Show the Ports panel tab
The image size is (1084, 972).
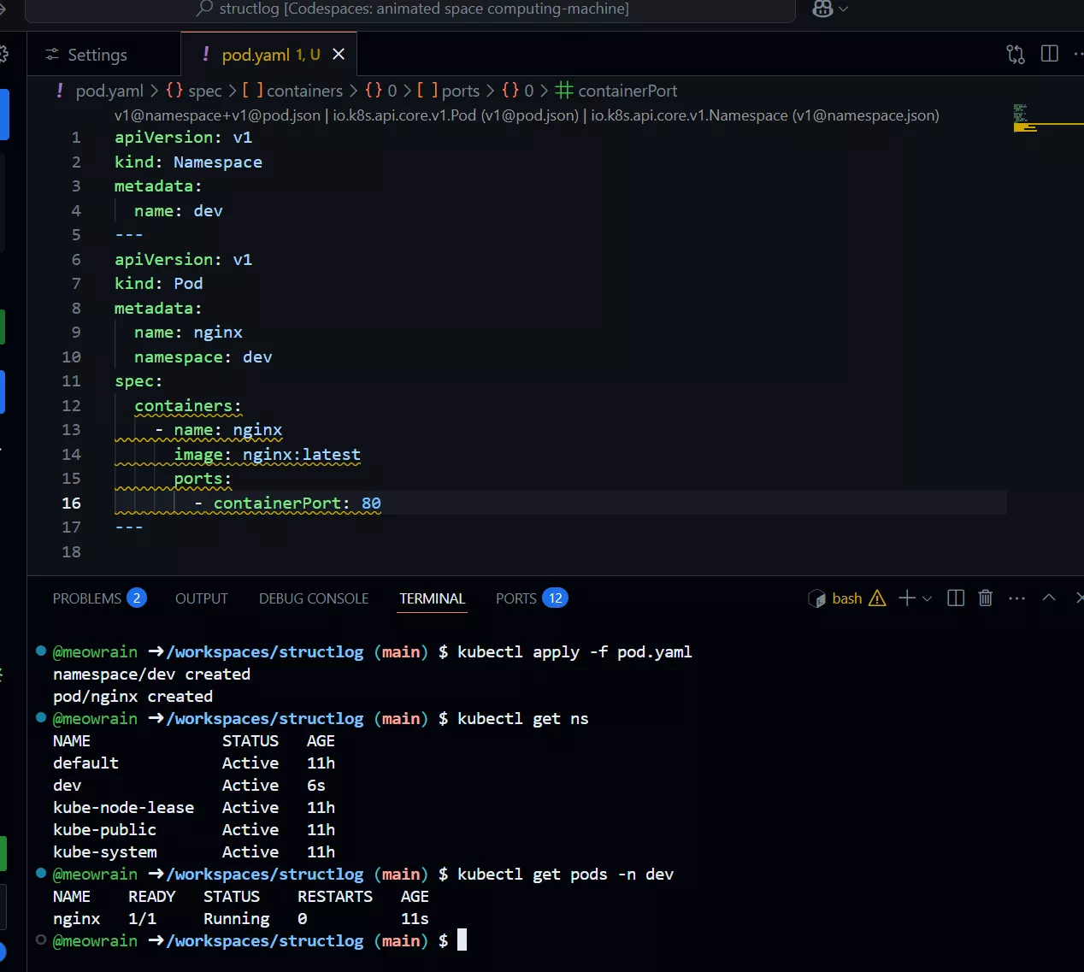516,598
